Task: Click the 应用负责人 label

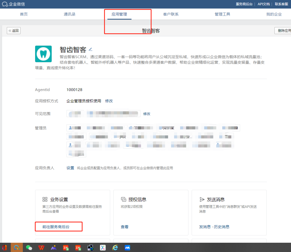Action: point(45,168)
